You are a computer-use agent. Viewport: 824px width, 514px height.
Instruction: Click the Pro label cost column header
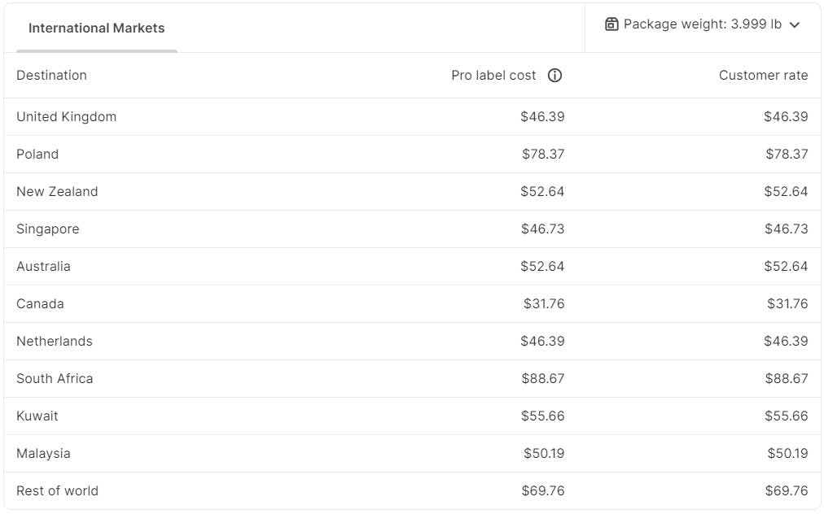click(x=493, y=76)
